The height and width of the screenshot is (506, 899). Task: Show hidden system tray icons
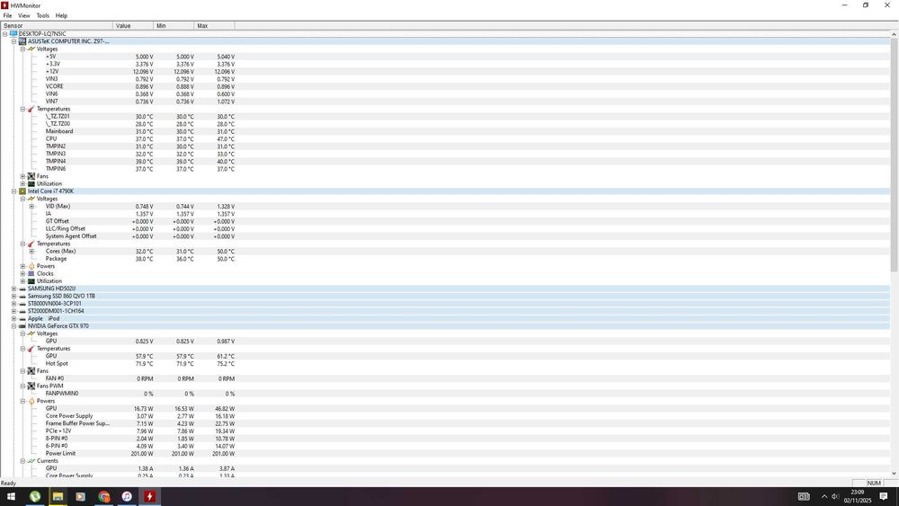pyautogui.click(x=823, y=496)
